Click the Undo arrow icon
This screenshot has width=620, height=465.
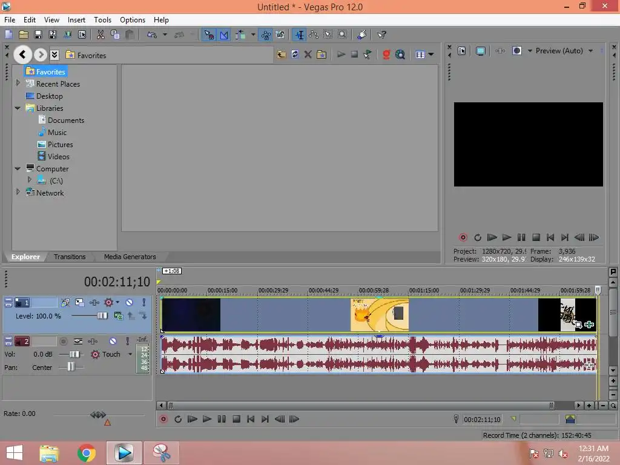[x=152, y=35]
